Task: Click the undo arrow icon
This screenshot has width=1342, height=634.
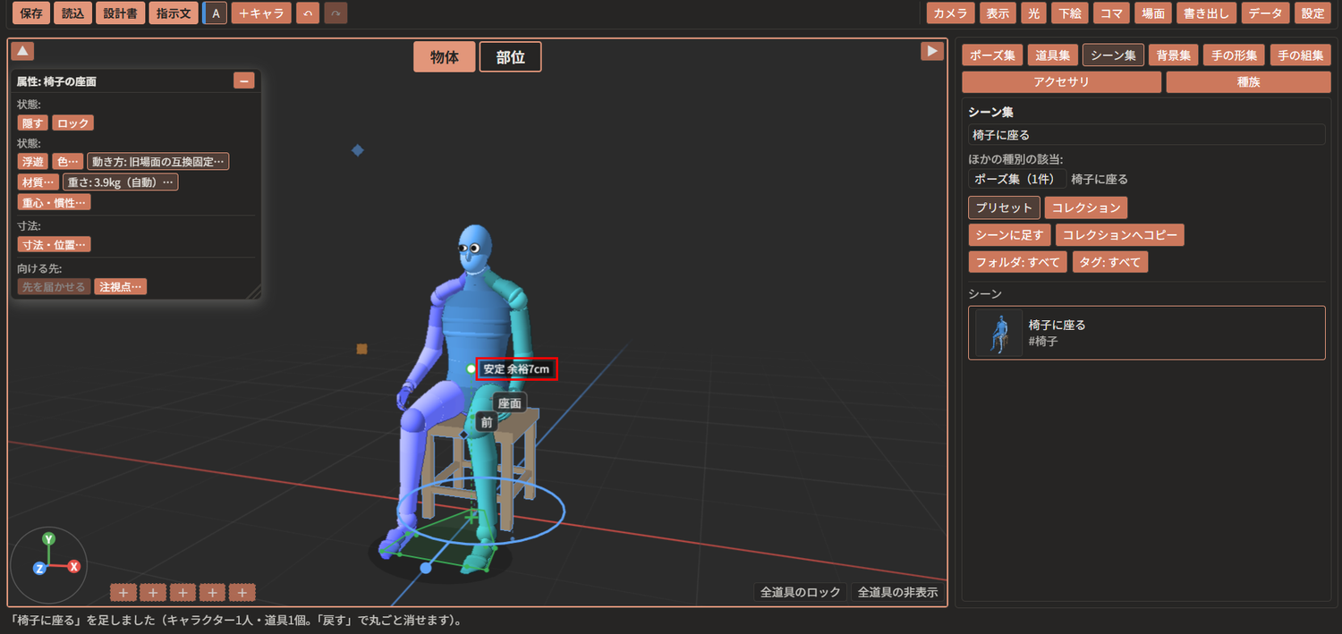Action: click(x=307, y=13)
